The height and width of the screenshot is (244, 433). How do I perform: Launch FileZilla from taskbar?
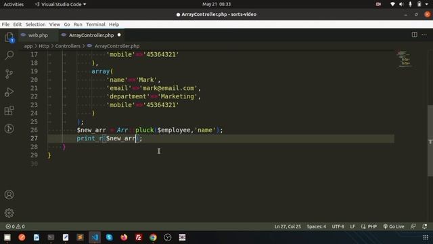point(139,237)
